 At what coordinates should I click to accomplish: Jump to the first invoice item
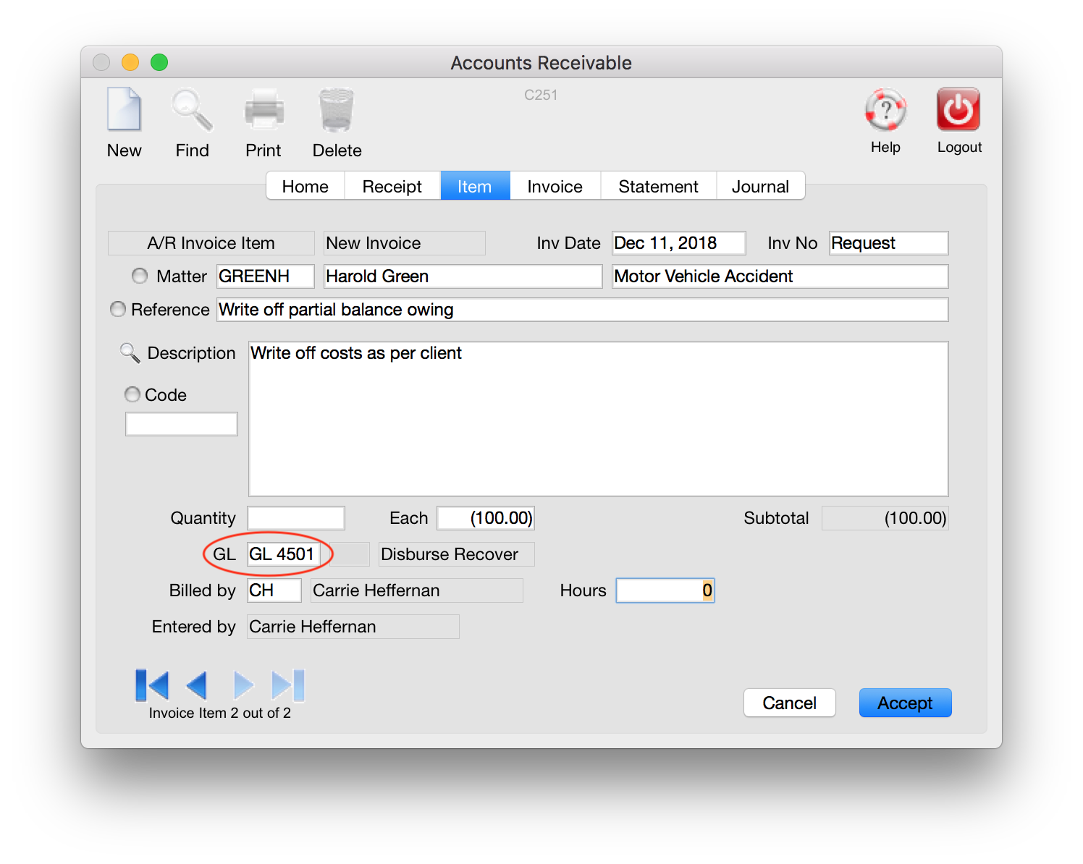pyautogui.click(x=152, y=685)
